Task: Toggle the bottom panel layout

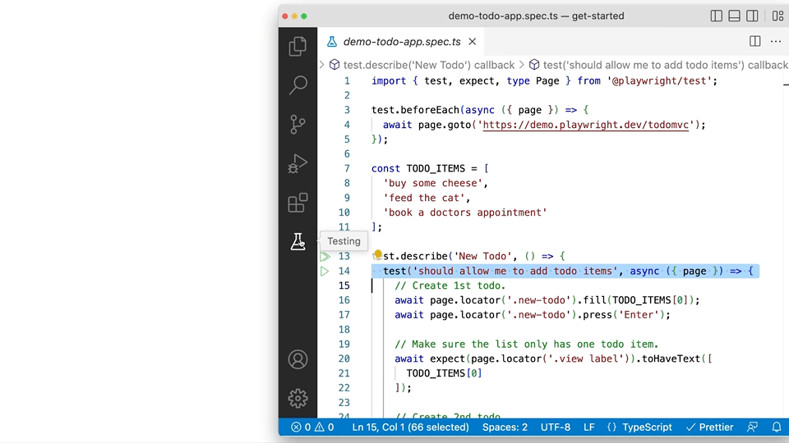Action: click(734, 16)
